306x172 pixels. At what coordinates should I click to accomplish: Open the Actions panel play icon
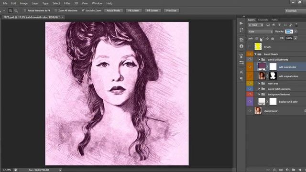click(x=241, y=23)
